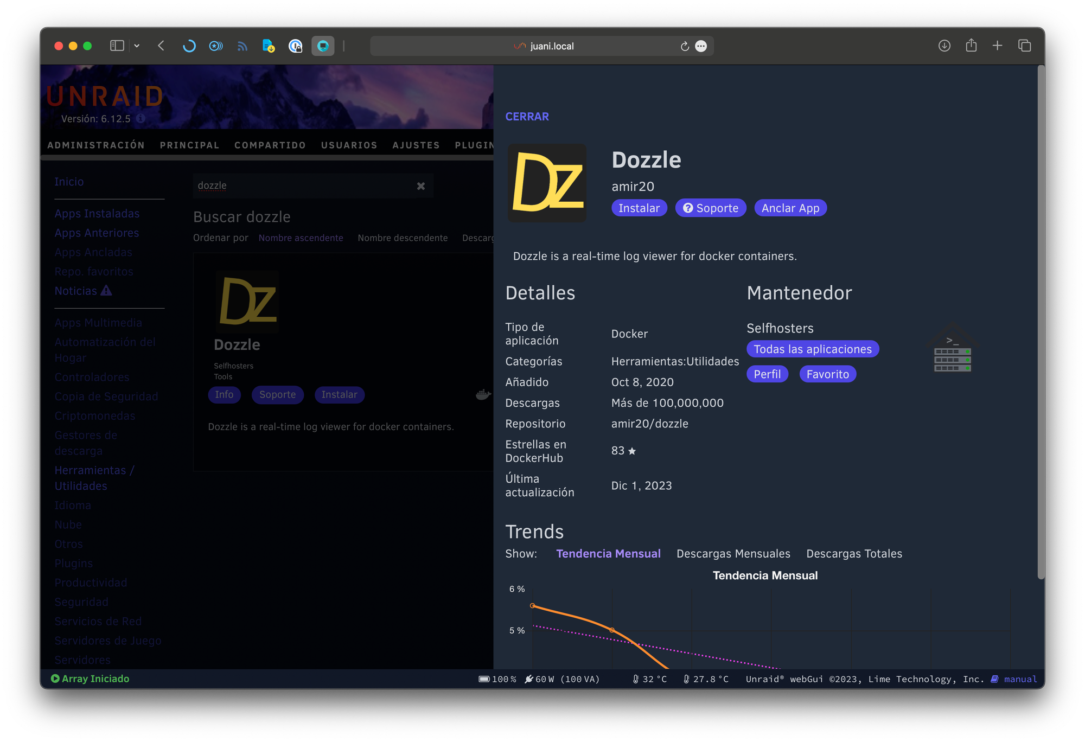Screen dimensions: 1085x742
Task: Click Instalar in the details panel
Action: (639, 208)
